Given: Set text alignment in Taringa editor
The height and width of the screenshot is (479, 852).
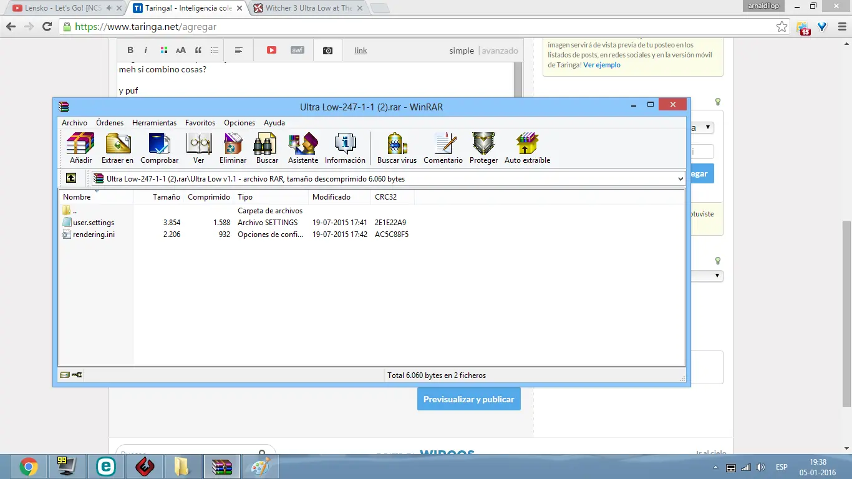Looking at the screenshot, I should point(239,50).
